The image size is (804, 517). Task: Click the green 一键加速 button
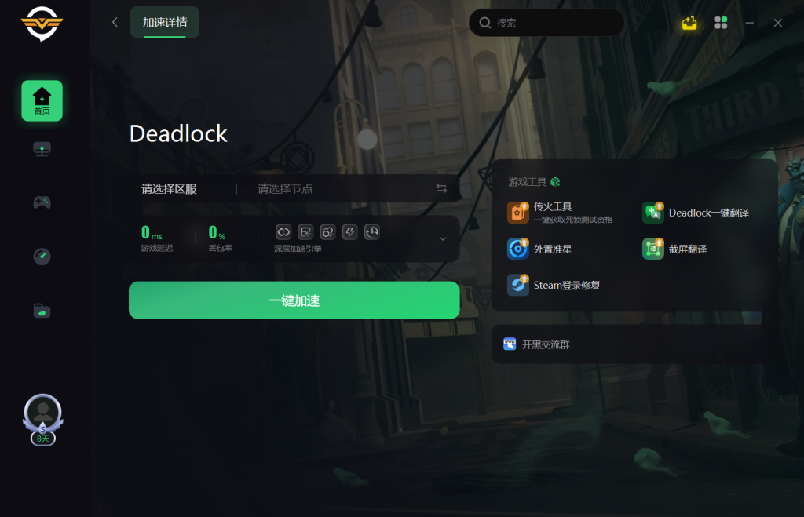tap(294, 300)
